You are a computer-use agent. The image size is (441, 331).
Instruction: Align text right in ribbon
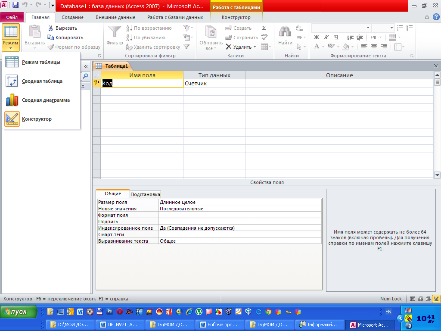[x=384, y=47]
